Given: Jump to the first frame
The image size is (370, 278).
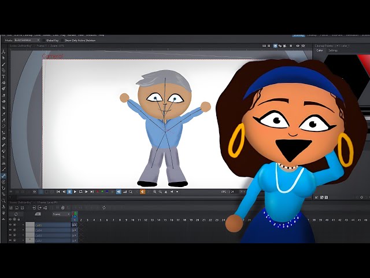Looking at the screenshot, I should (58, 192).
